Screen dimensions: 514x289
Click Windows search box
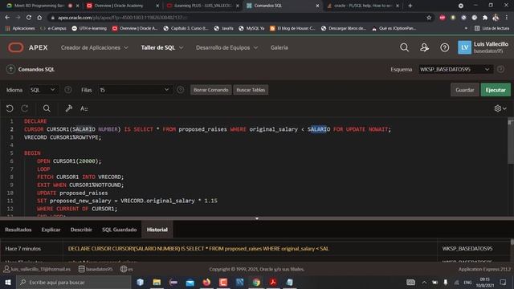coord(74,282)
